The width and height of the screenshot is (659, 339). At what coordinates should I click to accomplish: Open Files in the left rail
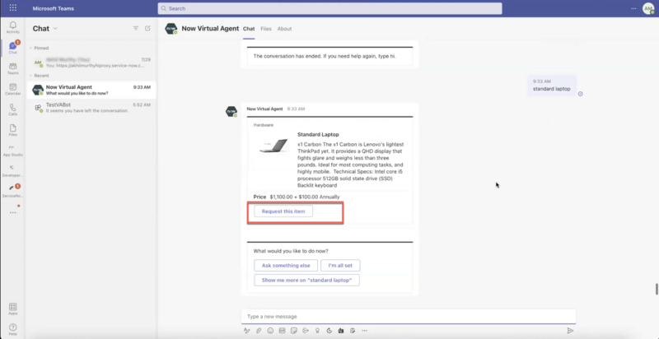12,130
